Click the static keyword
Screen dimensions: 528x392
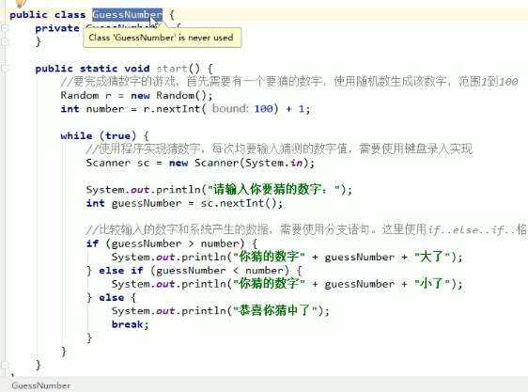(x=99, y=69)
